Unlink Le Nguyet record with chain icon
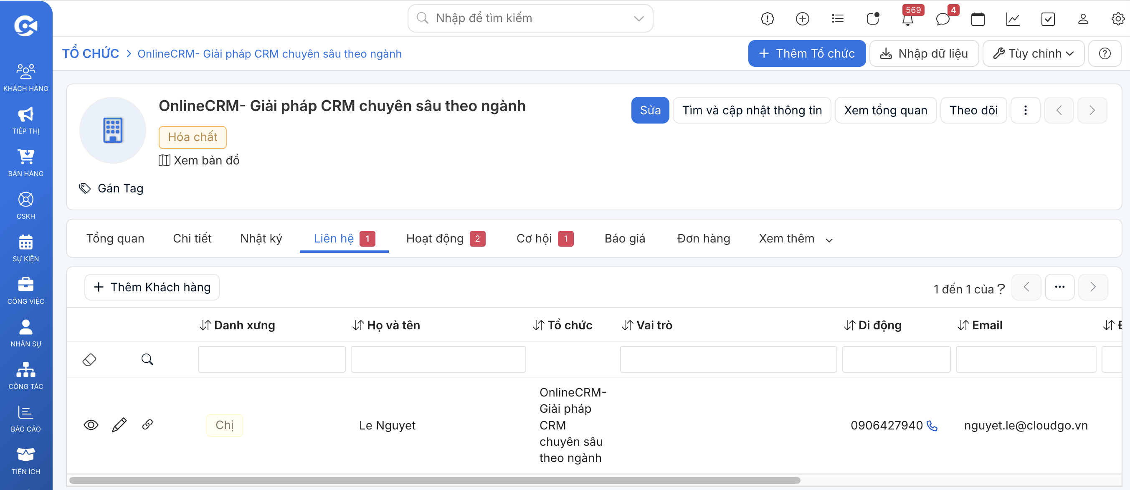Image resolution: width=1130 pixels, height=490 pixels. [147, 424]
